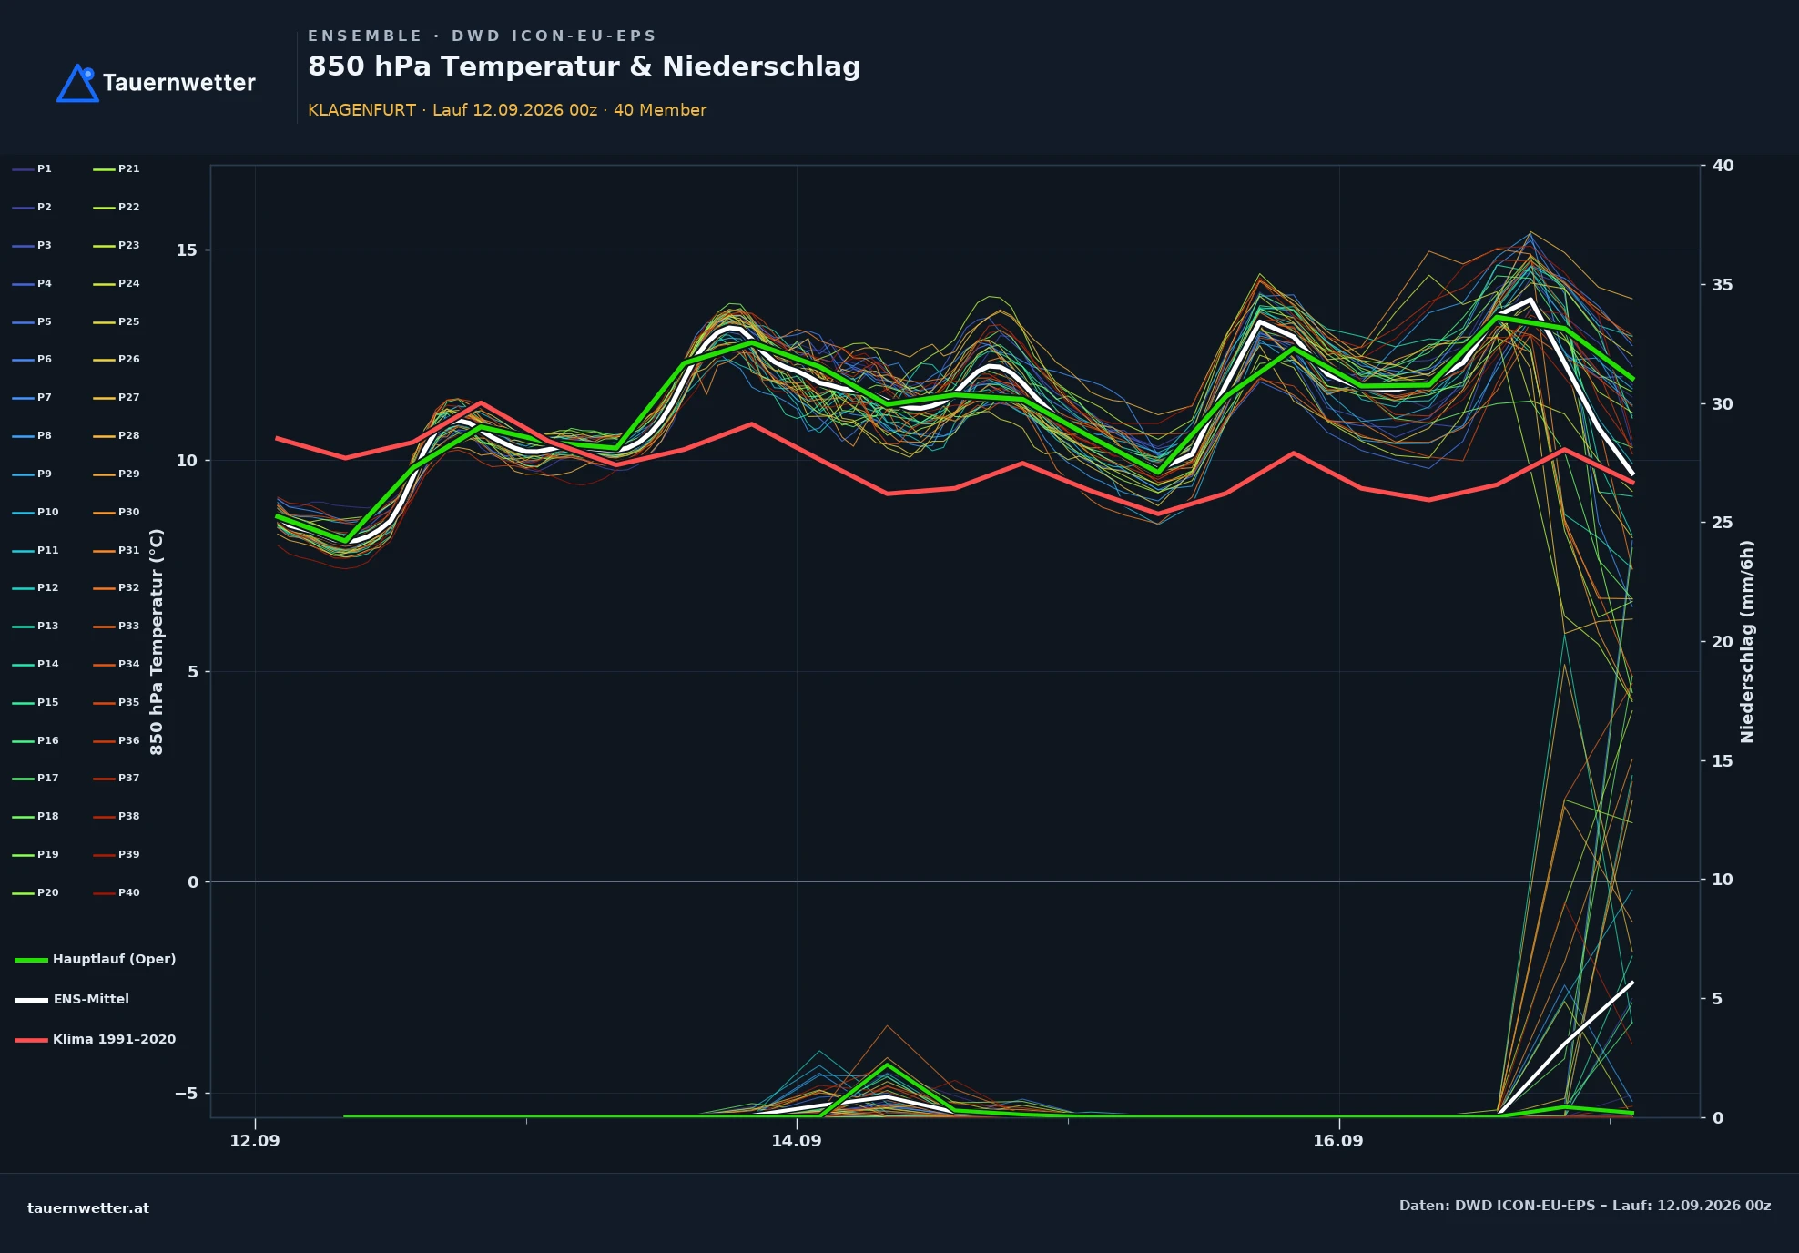
Task: Click the −5 temperature axis tick label
Action: click(x=186, y=1094)
